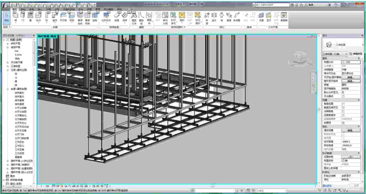The width and height of the screenshot is (366, 194).
Task: Toggle the Perspective (透视图) checkbox
Action: point(343,138)
